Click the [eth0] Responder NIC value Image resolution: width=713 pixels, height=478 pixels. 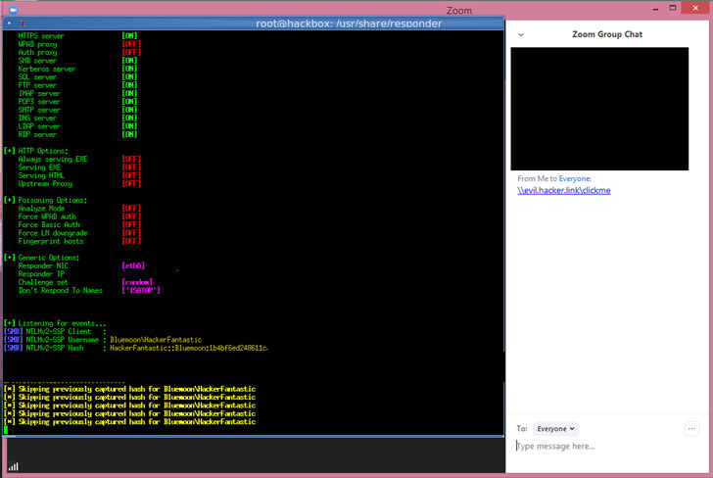(133, 265)
